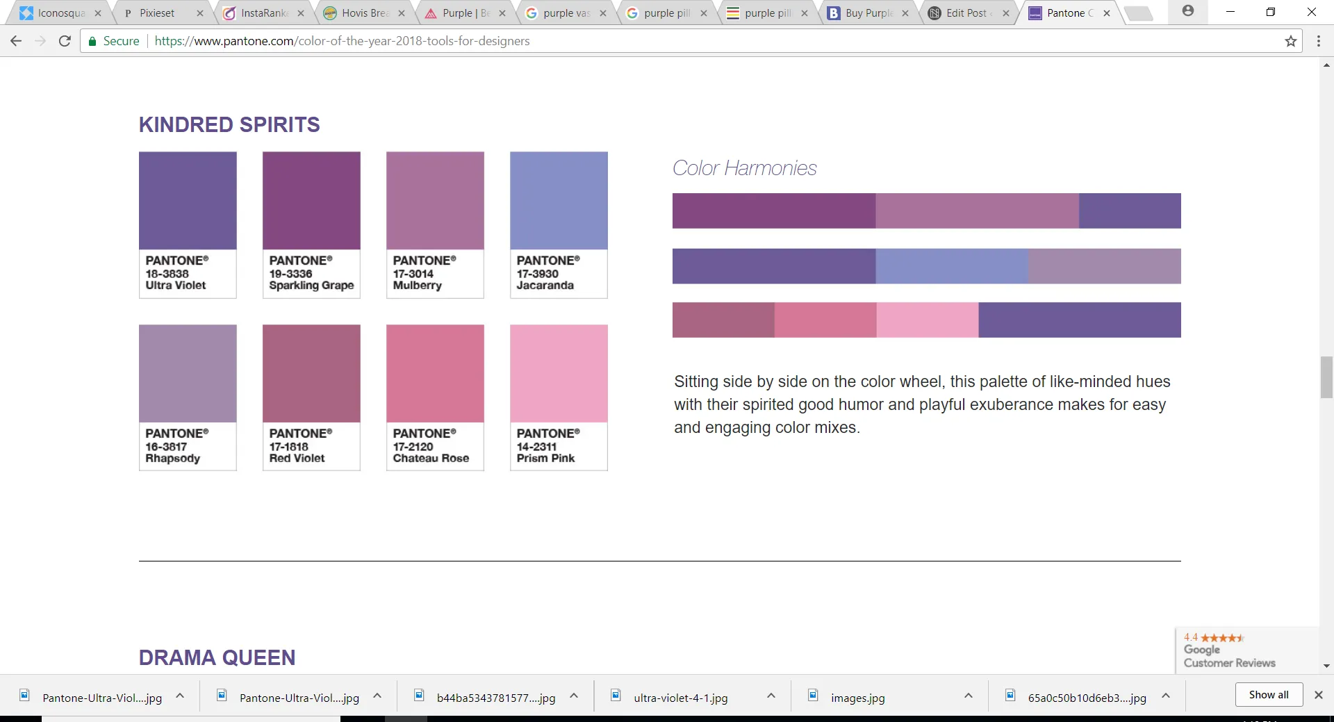Image resolution: width=1334 pixels, height=722 pixels.
Task: Close the Hovis Bread tab
Action: point(402,13)
